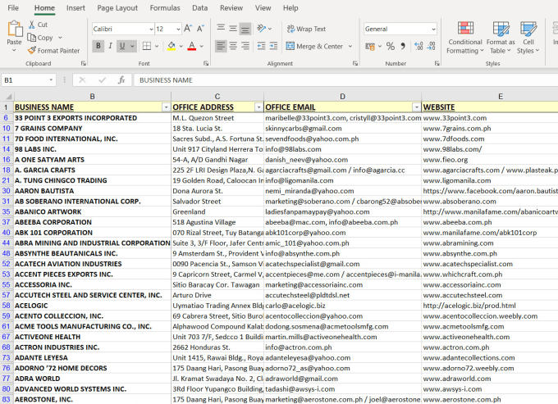Decrease font size with the smaller A icon

[201, 29]
